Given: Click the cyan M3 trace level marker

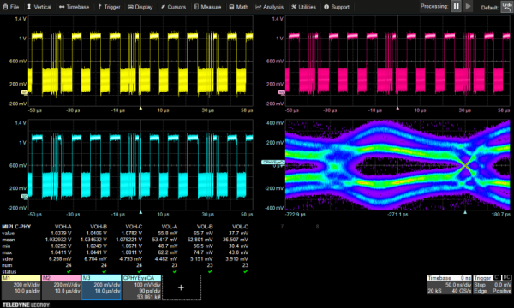Looking at the screenshot, I should pyautogui.click(x=25, y=197).
